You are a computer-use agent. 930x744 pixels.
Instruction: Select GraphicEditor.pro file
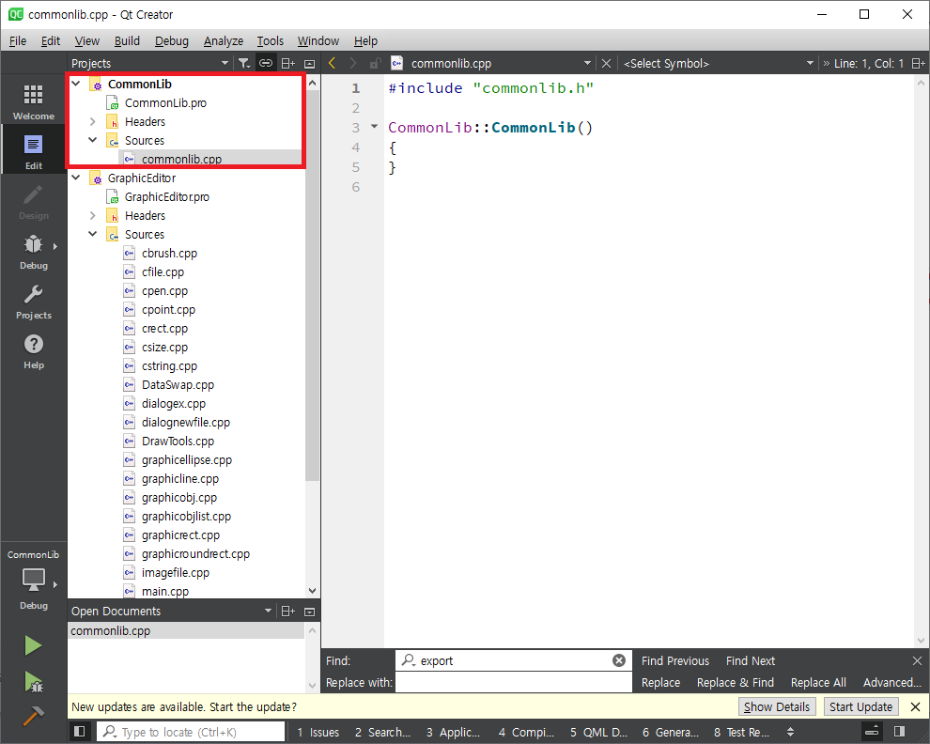coord(166,196)
